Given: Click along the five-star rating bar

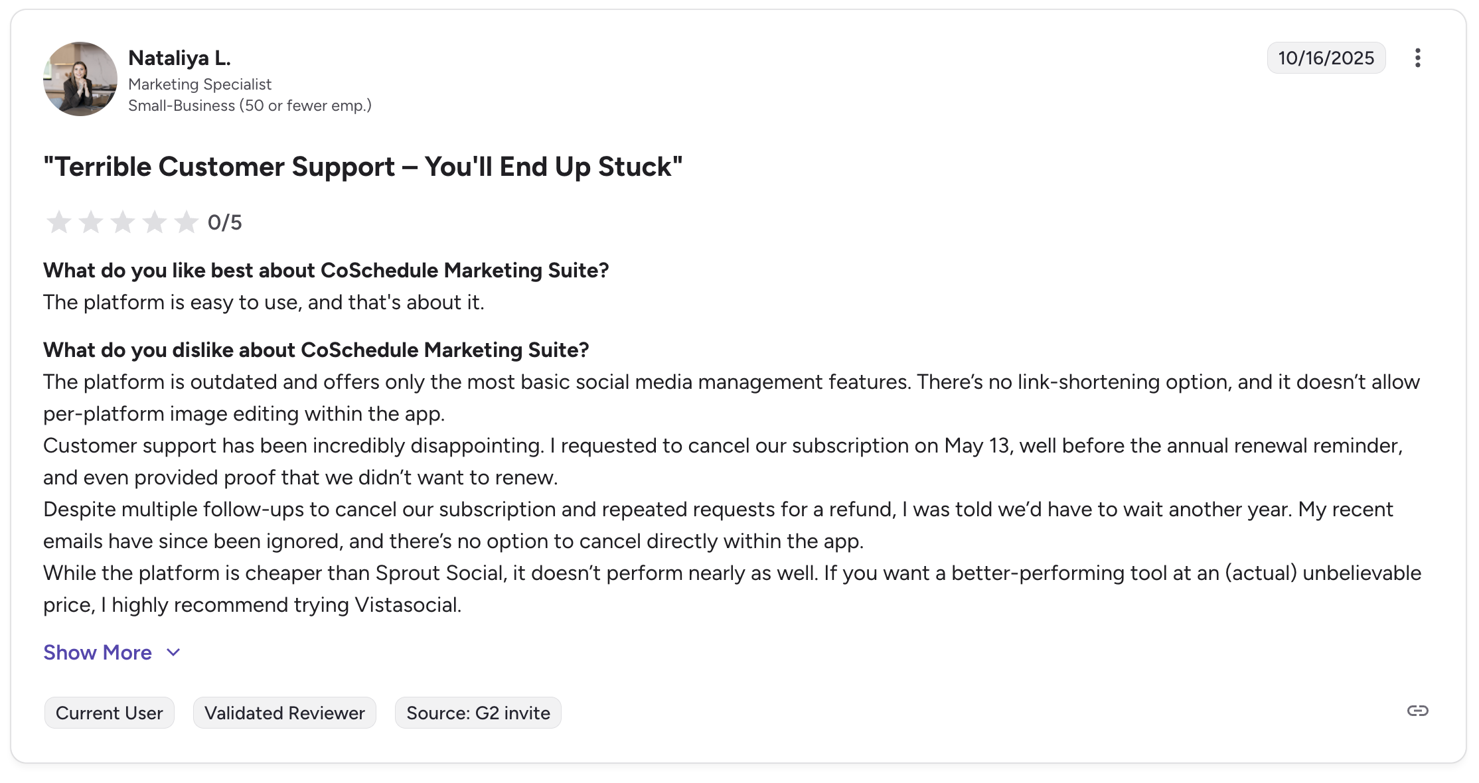Looking at the screenshot, I should (123, 223).
